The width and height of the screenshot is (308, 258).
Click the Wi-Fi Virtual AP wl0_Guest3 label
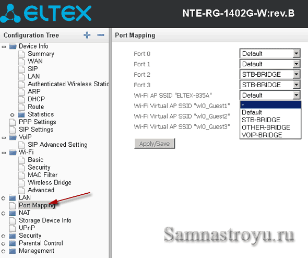pyautogui.click(x=182, y=127)
